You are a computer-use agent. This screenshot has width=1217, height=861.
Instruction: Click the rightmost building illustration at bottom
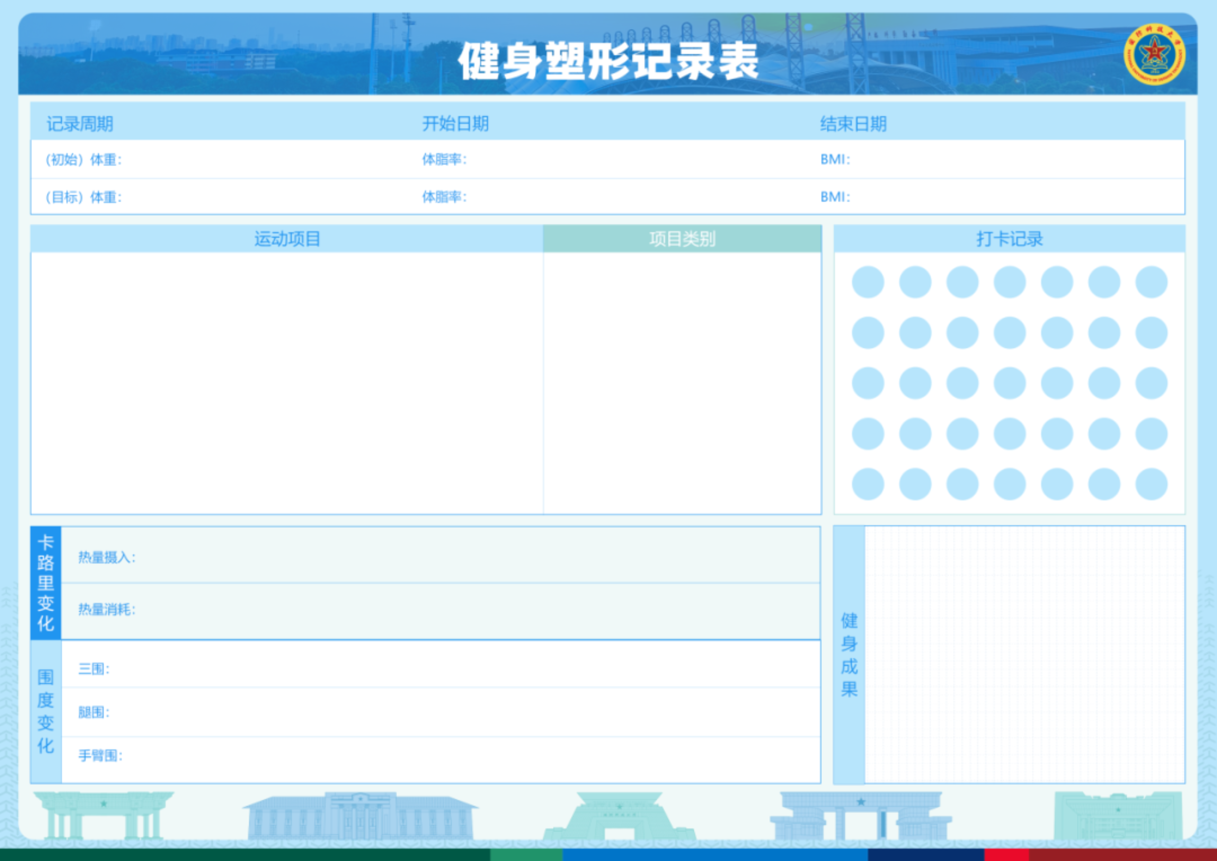(x=1118, y=816)
